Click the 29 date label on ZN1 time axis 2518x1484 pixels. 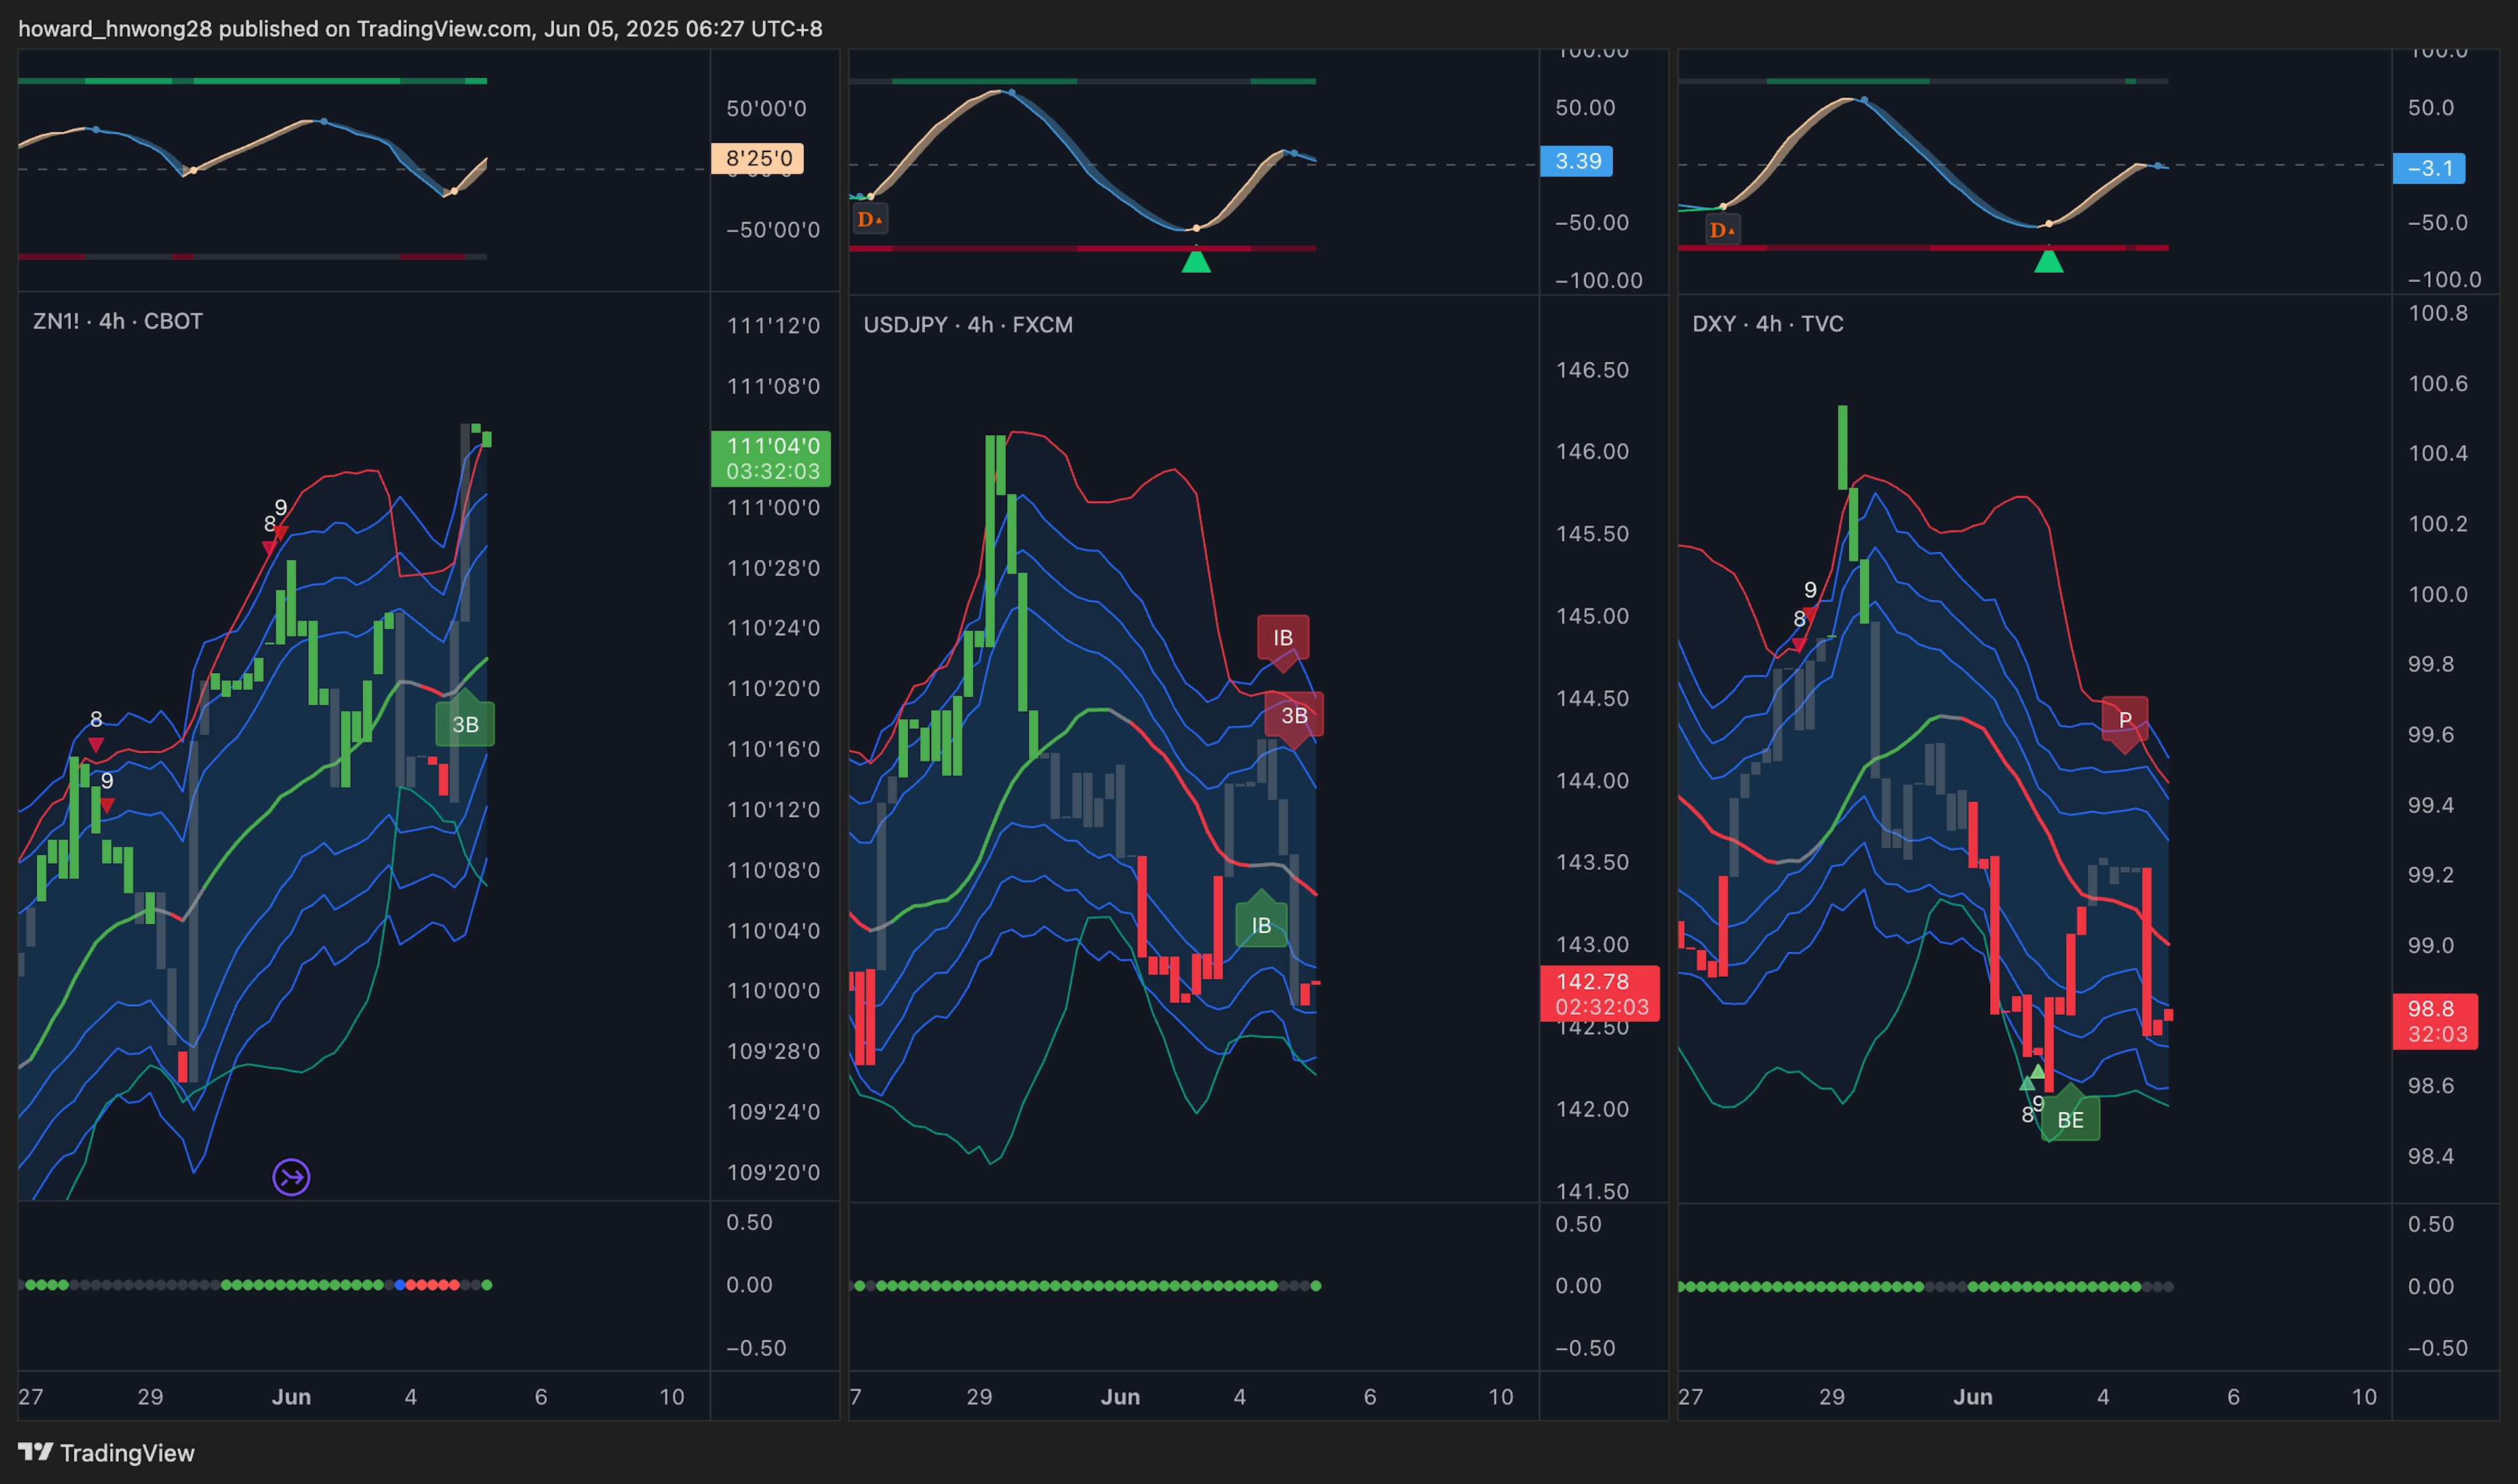pos(150,1397)
